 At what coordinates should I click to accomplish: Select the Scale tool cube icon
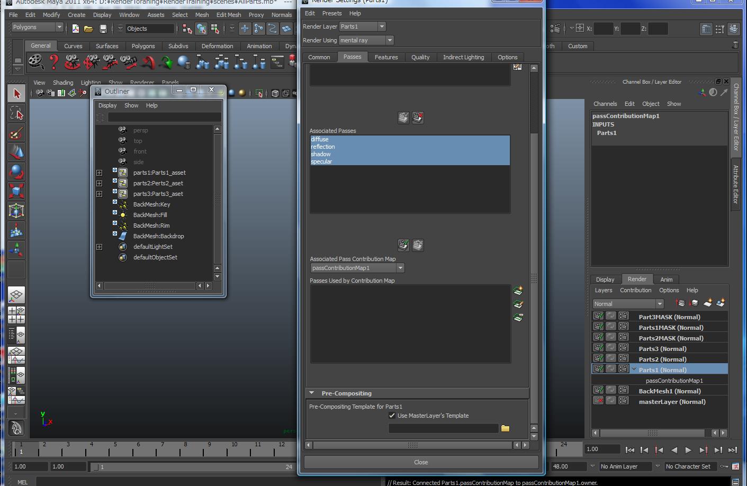click(16, 191)
